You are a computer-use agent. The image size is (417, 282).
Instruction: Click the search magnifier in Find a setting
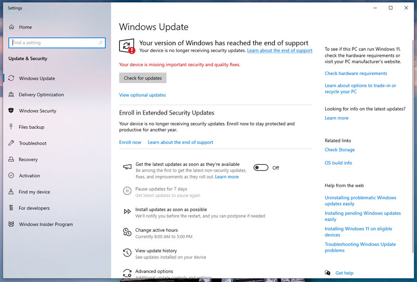click(x=101, y=43)
